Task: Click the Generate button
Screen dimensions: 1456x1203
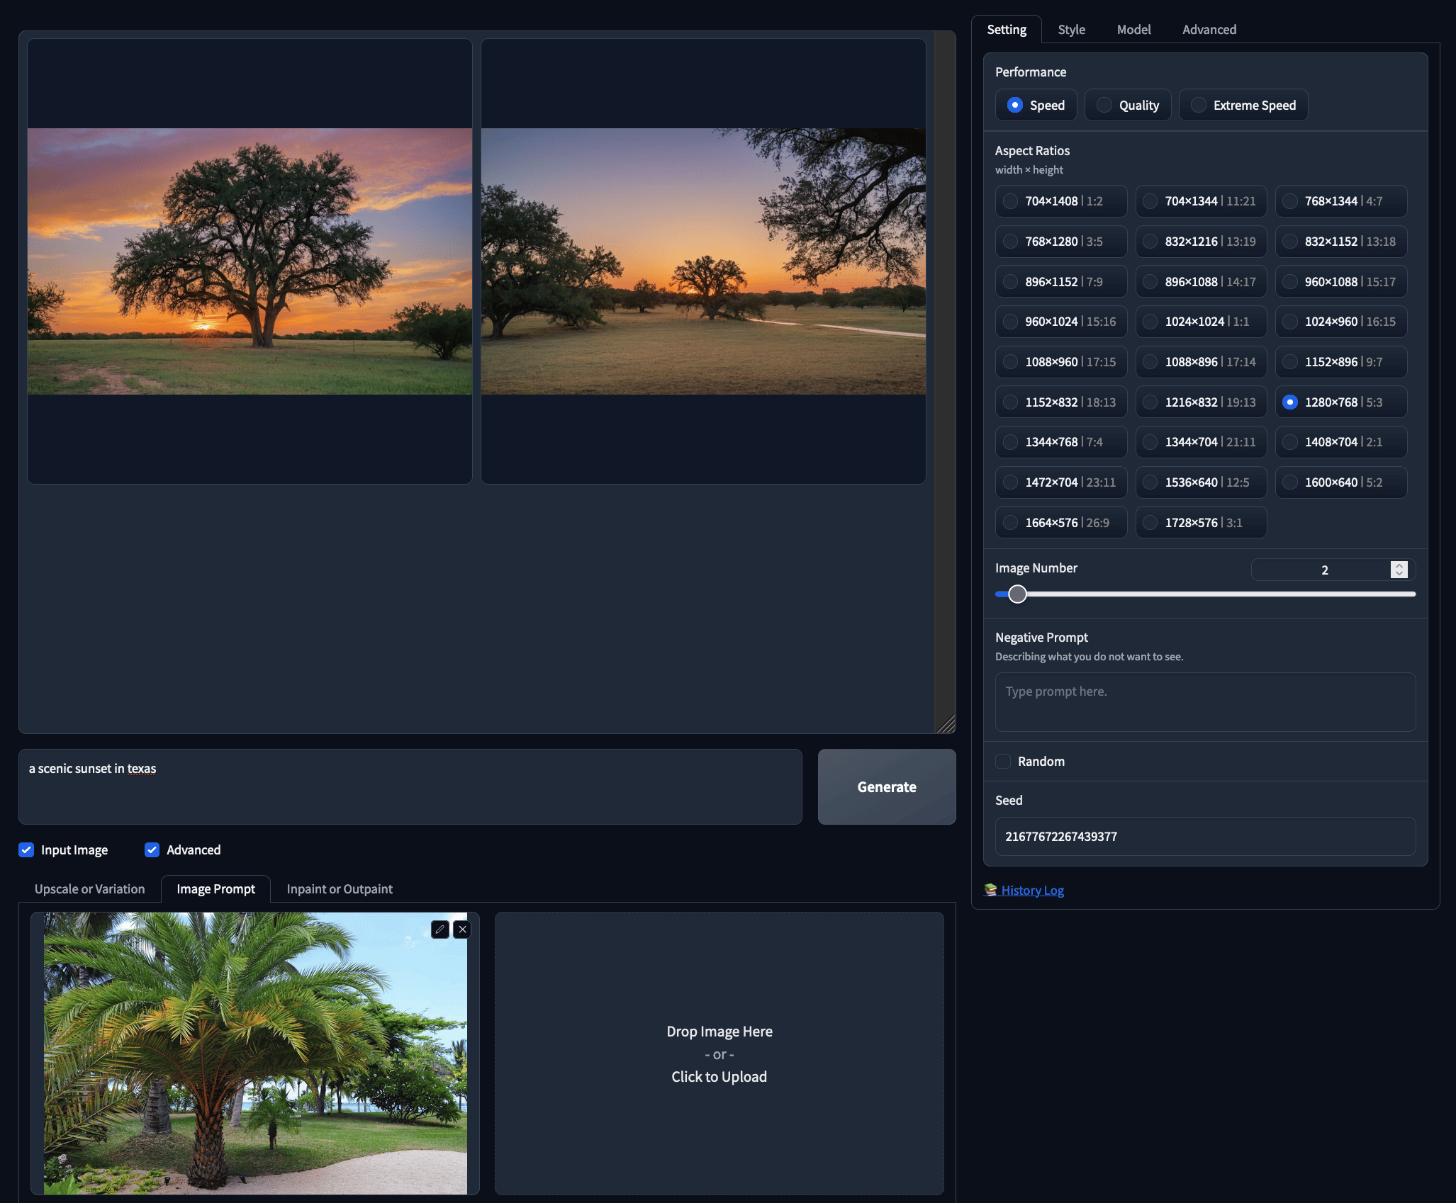Action: pyautogui.click(x=887, y=786)
